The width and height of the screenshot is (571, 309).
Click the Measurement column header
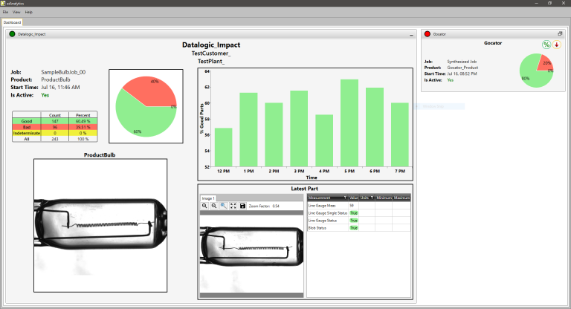[x=328, y=198]
